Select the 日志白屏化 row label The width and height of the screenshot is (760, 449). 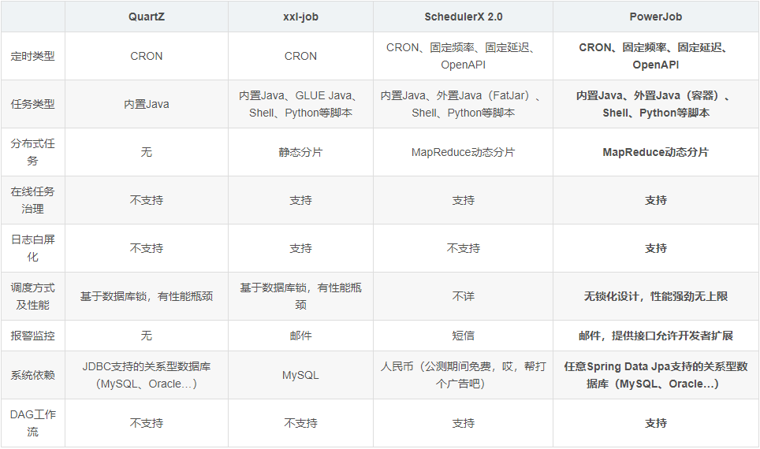[32, 248]
